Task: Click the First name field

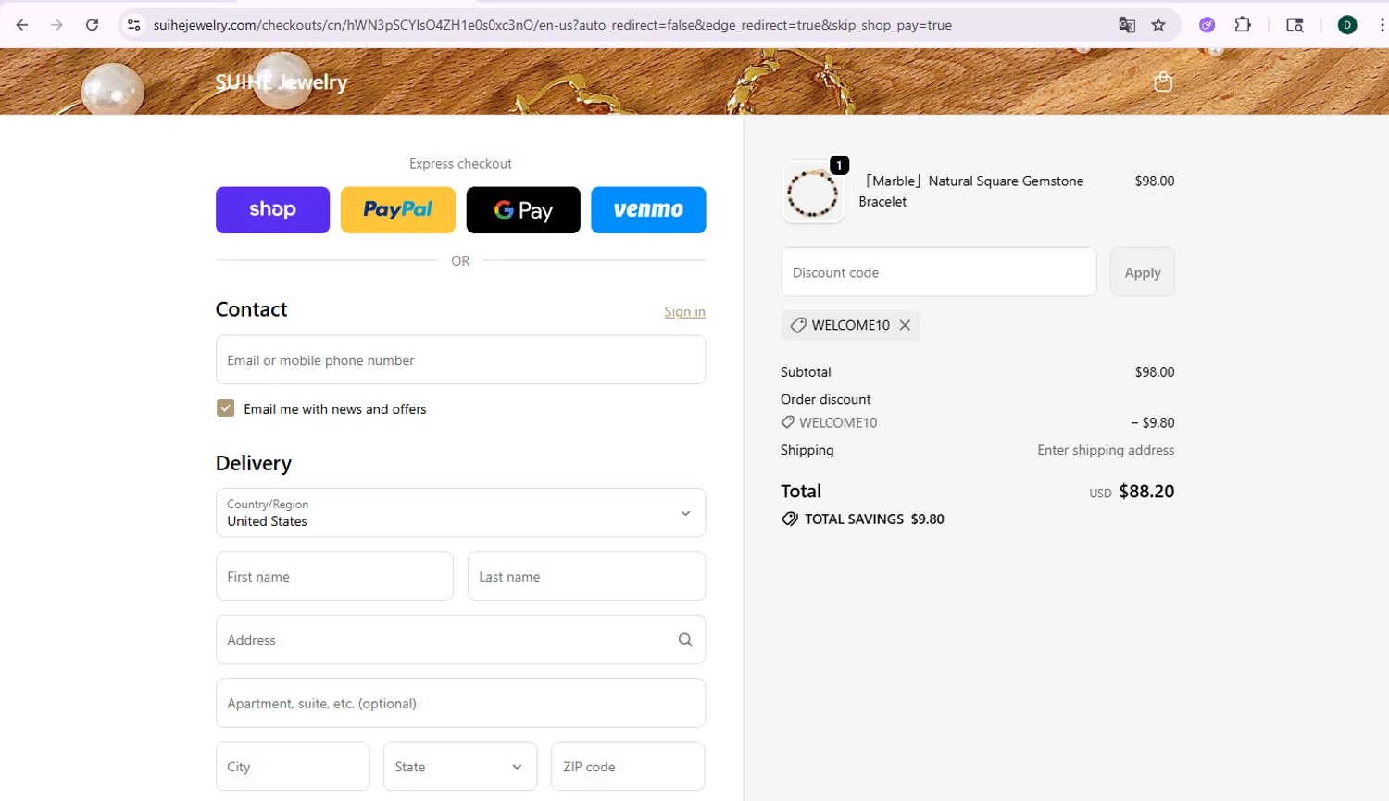Action: [334, 577]
